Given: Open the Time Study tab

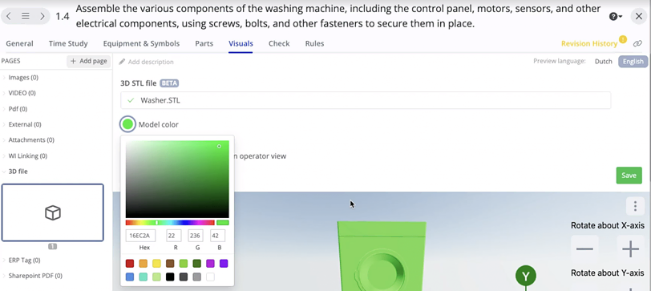Looking at the screenshot, I should pos(68,43).
